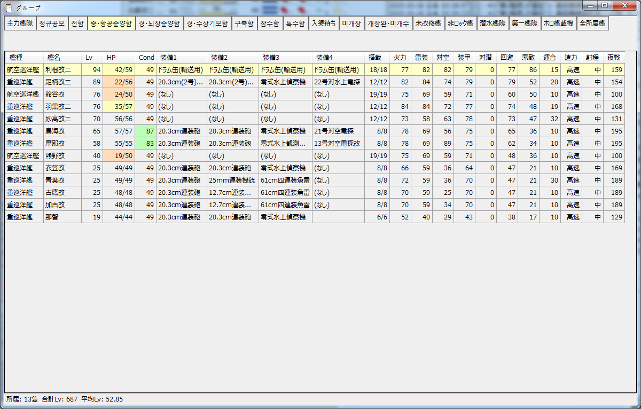The width and height of the screenshot is (641, 409).
Task: Select the 那智 row
Action: [x=62, y=217]
